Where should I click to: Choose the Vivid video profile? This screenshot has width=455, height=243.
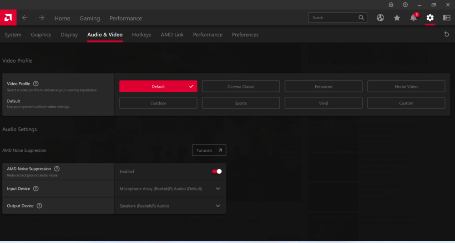click(x=324, y=103)
